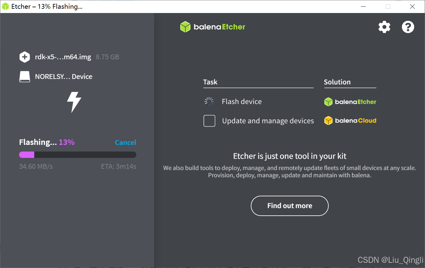
Task: Click the drive icon next to NORELSY Device
Action: click(25, 77)
